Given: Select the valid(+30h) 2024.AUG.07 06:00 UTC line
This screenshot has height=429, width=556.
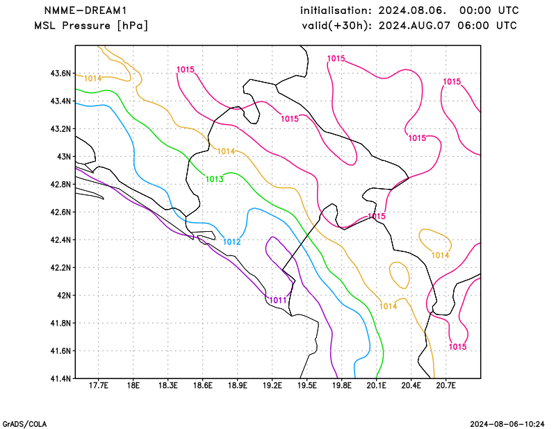Looking at the screenshot, I should tap(409, 26).
